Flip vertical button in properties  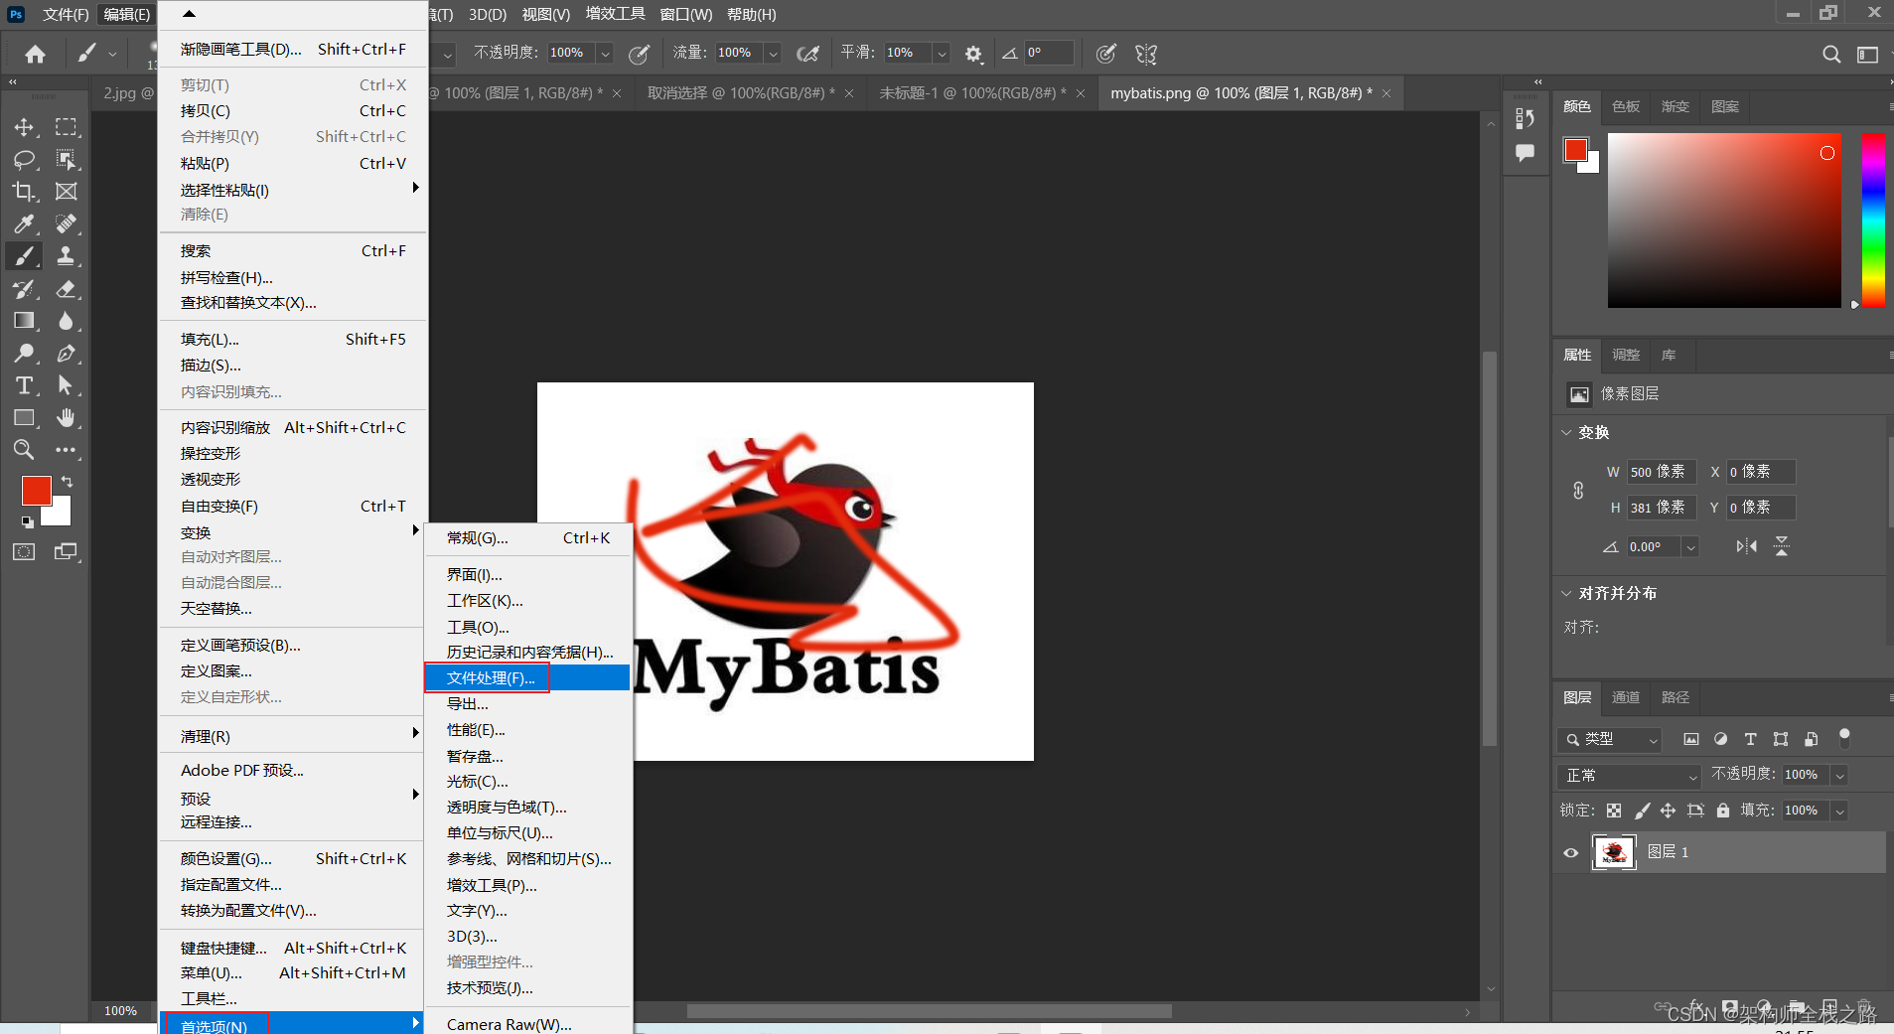[x=1782, y=546]
